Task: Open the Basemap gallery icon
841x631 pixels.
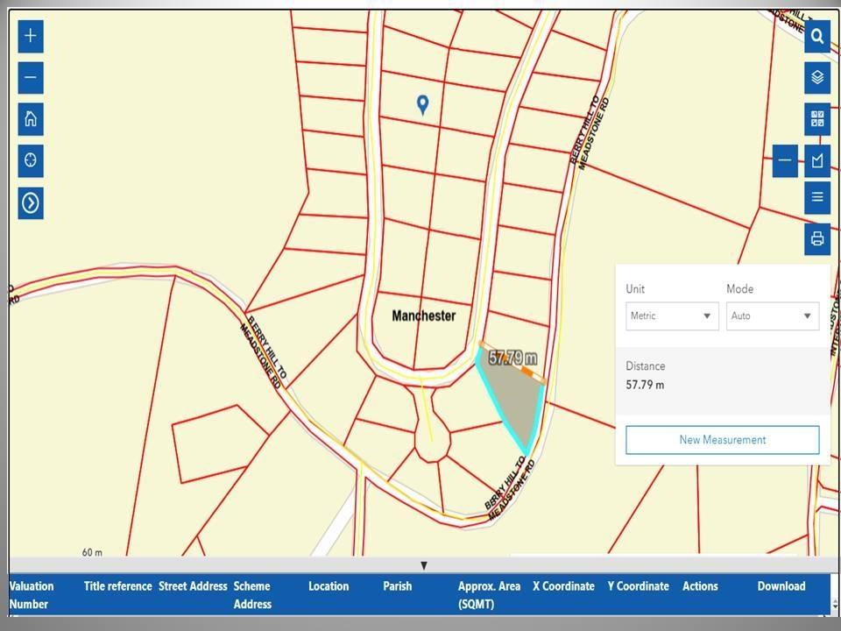Action: pyautogui.click(x=816, y=119)
